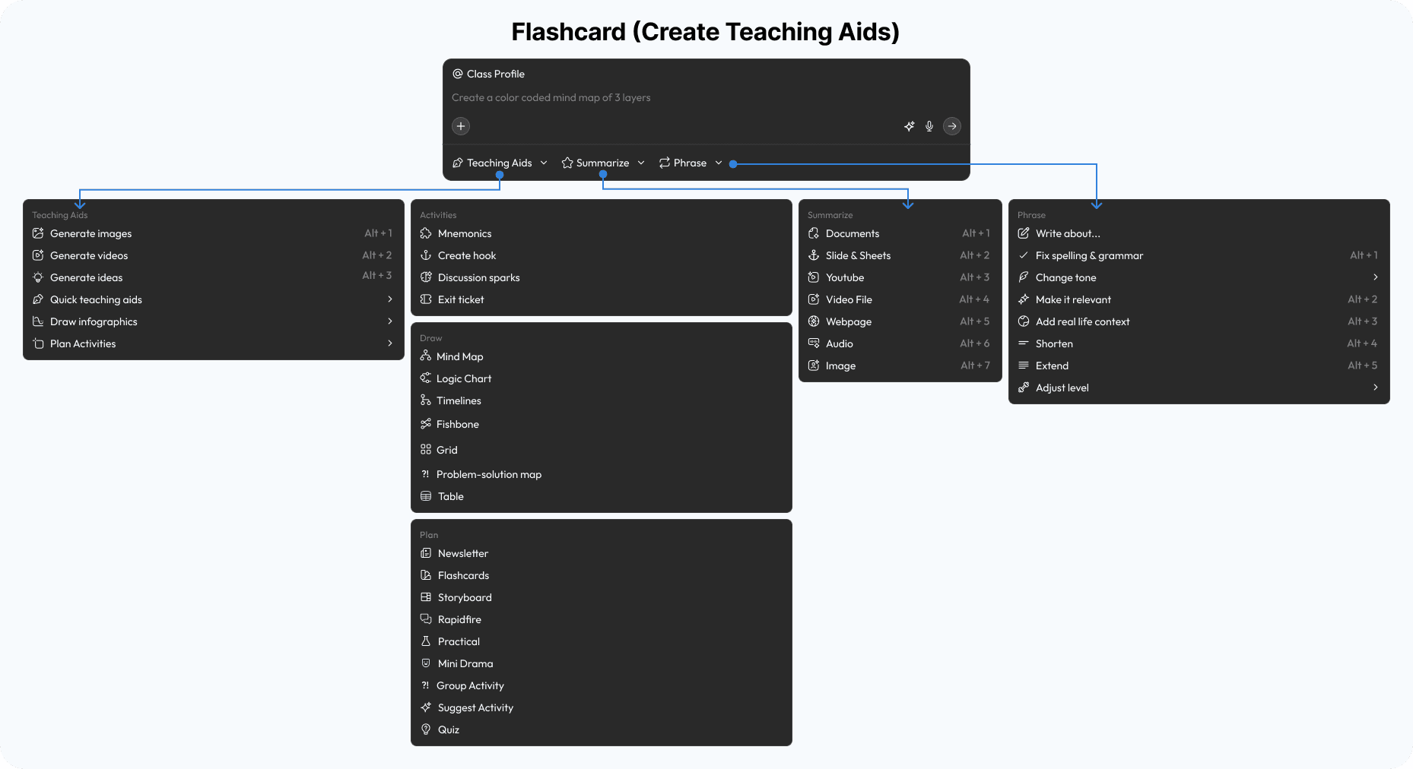The image size is (1413, 769).
Task: Click the blue connector dot under Phrase
Action: coord(732,163)
